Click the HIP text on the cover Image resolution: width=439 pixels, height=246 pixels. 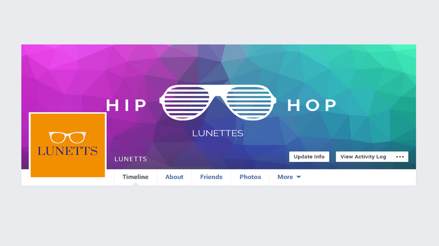127,105
